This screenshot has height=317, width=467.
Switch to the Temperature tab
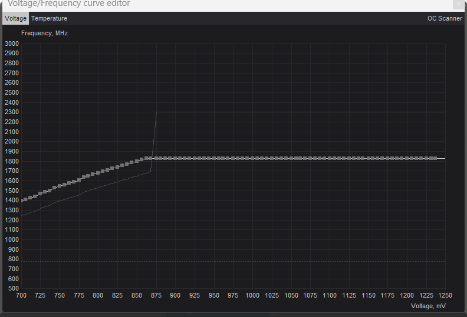[49, 18]
